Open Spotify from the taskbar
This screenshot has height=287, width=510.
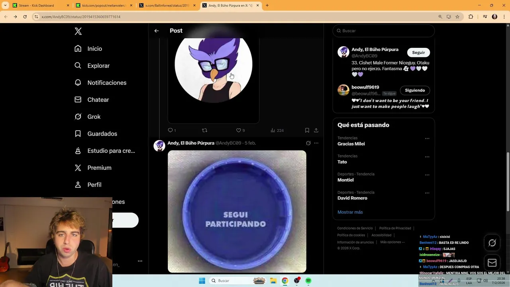coord(308,281)
